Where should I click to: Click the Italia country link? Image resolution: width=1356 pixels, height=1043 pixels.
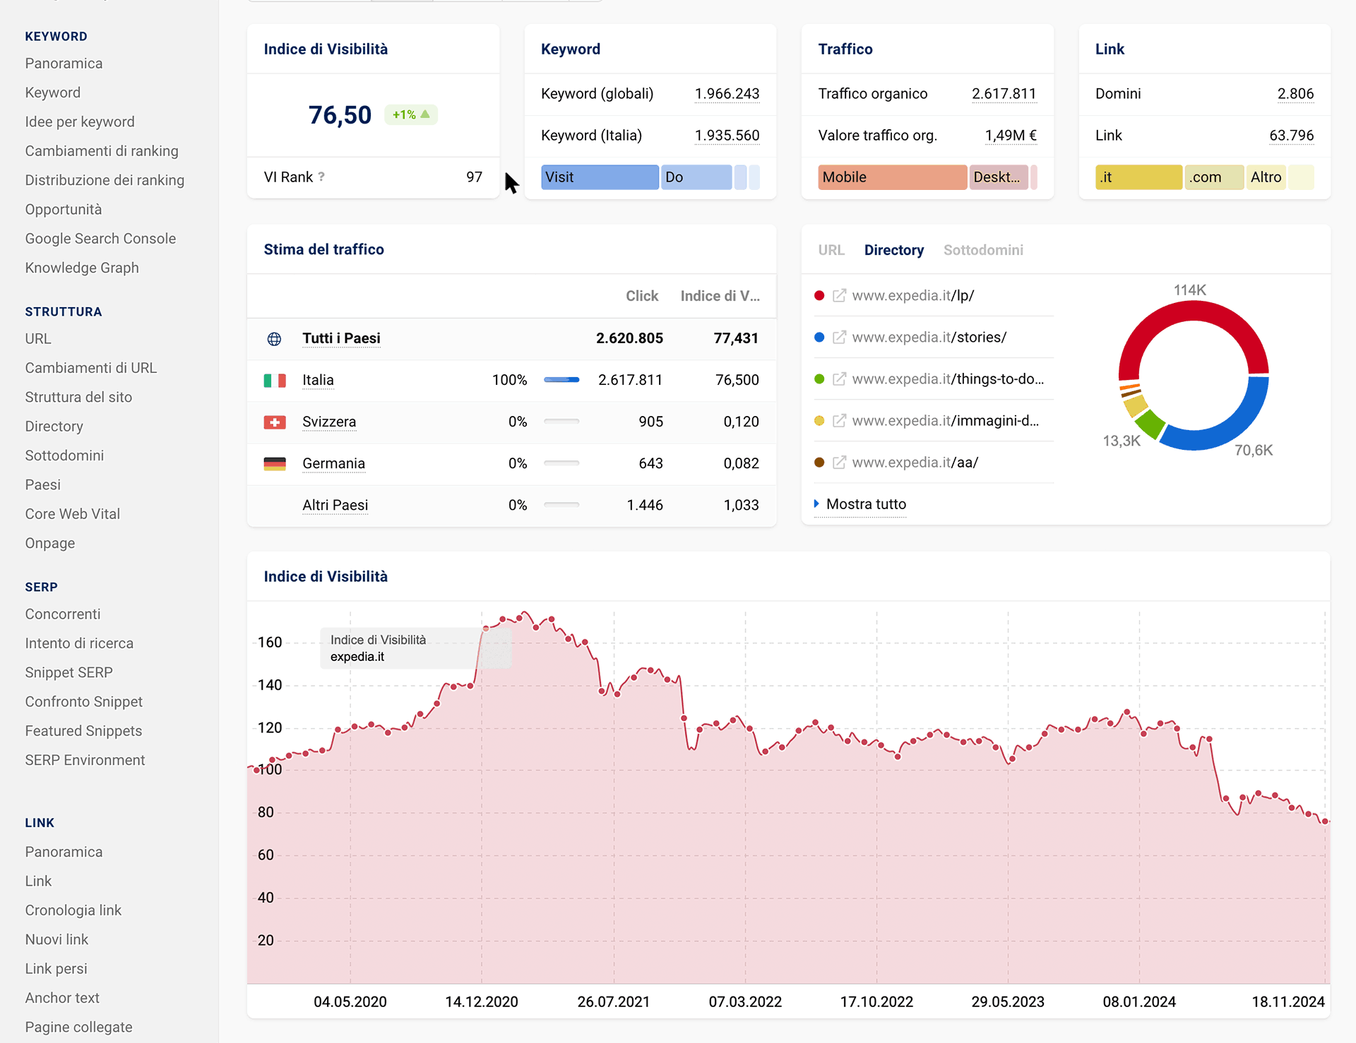(318, 380)
